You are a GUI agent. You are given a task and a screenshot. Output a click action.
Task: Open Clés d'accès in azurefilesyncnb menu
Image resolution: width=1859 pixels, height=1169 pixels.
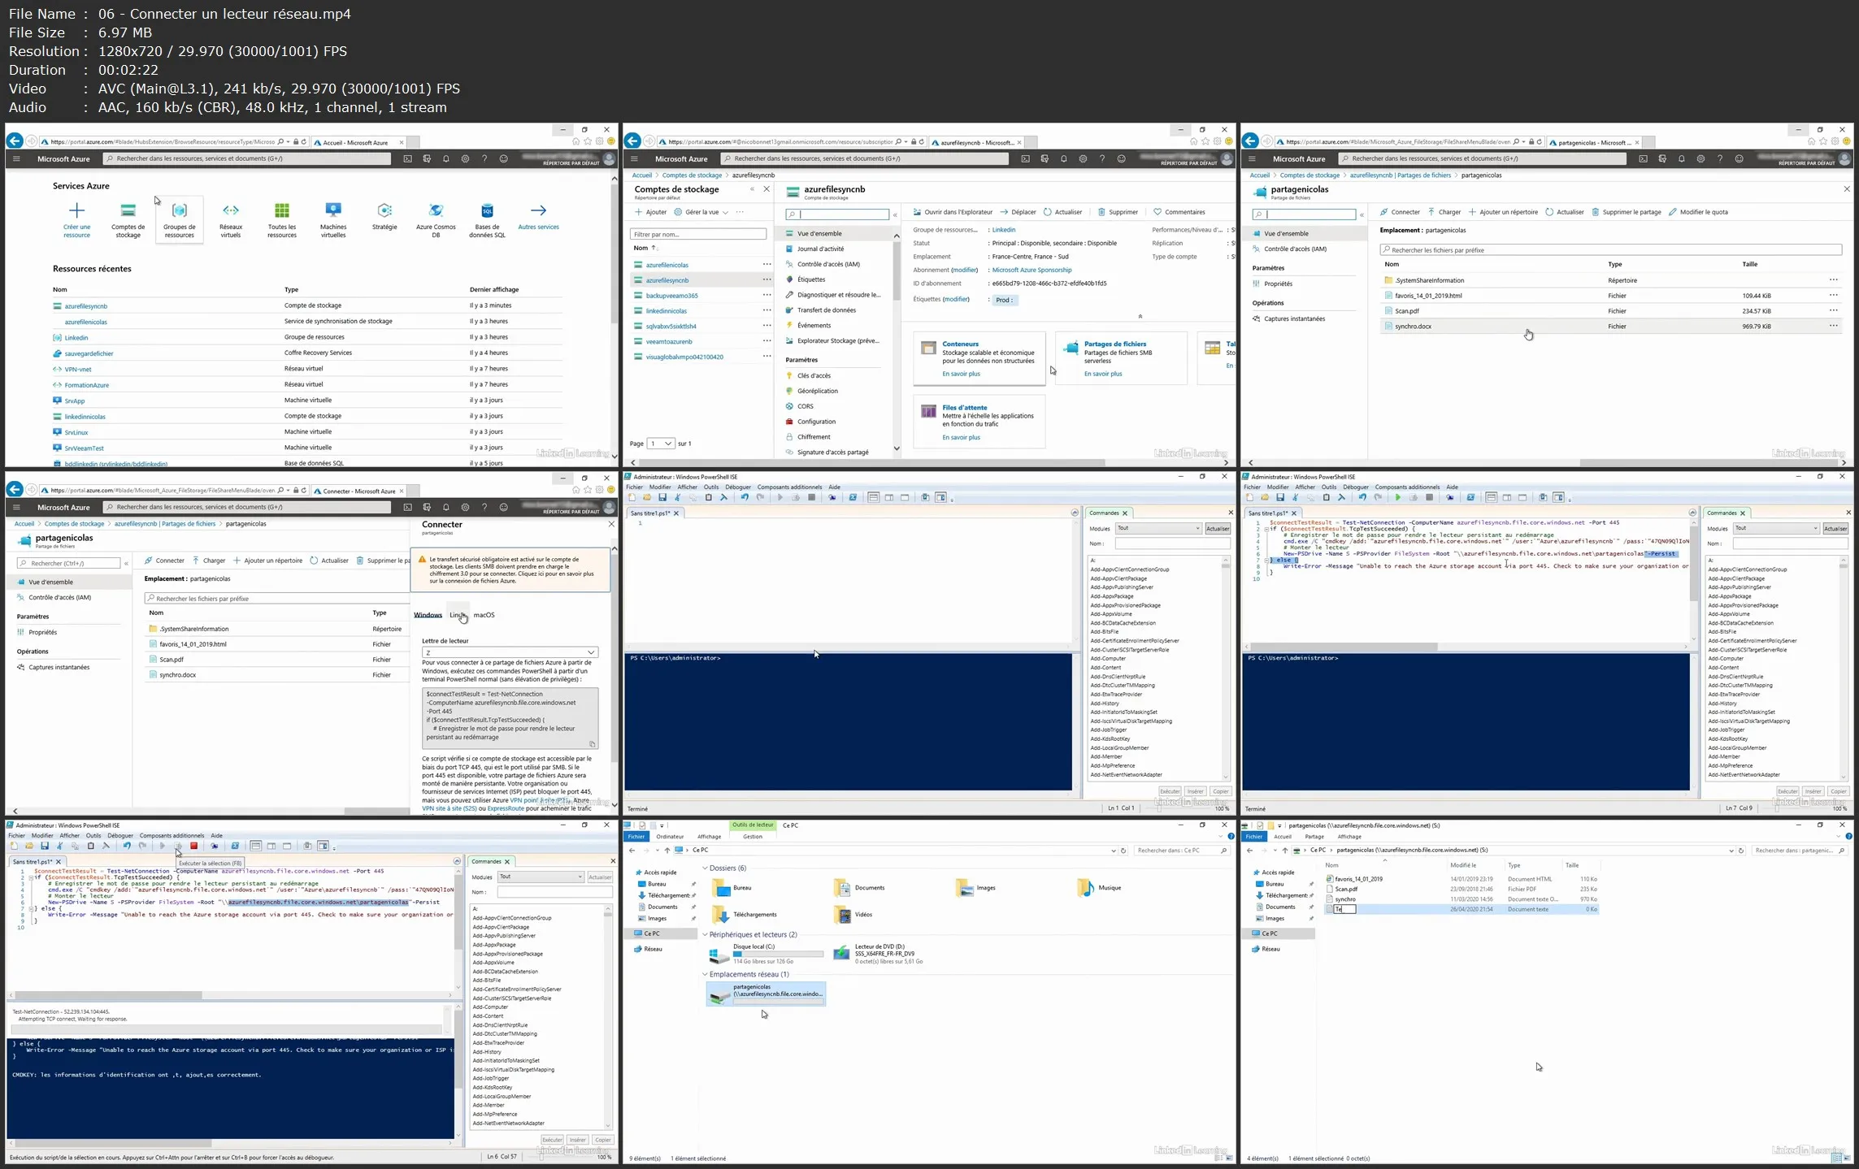pyautogui.click(x=814, y=375)
